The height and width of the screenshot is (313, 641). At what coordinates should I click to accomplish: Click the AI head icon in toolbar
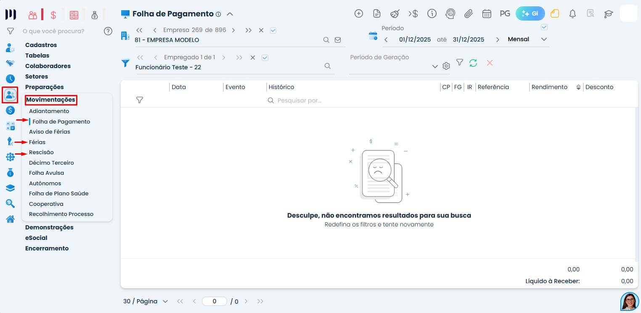point(450,13)
